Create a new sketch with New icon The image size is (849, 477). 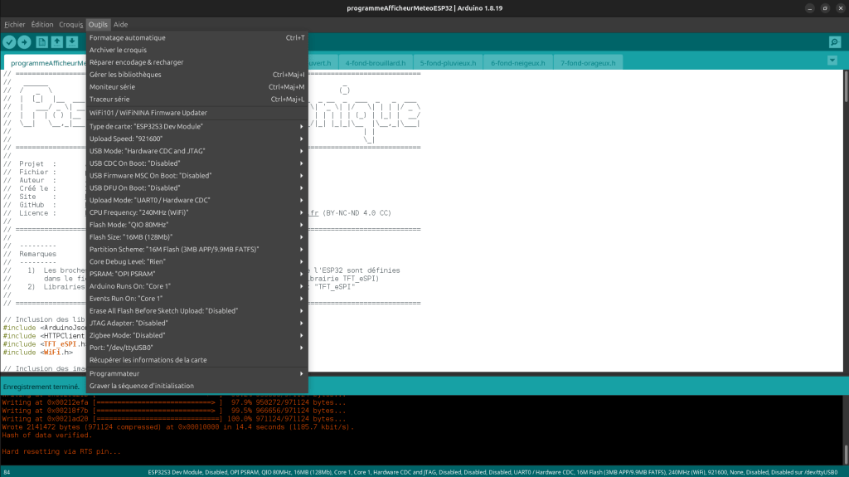pyautogui.click(x=41, y=41)
